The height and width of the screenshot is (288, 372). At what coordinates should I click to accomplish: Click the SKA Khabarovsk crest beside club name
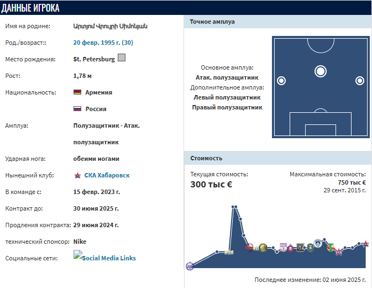(x=77, y=176)
